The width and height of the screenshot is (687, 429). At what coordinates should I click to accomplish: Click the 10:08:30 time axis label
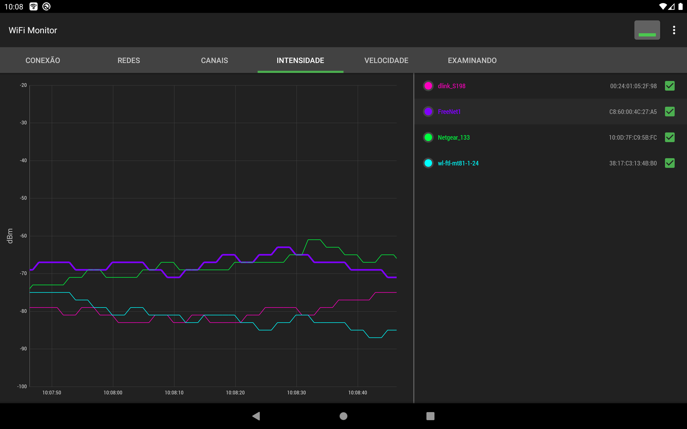tap(296, 393)
